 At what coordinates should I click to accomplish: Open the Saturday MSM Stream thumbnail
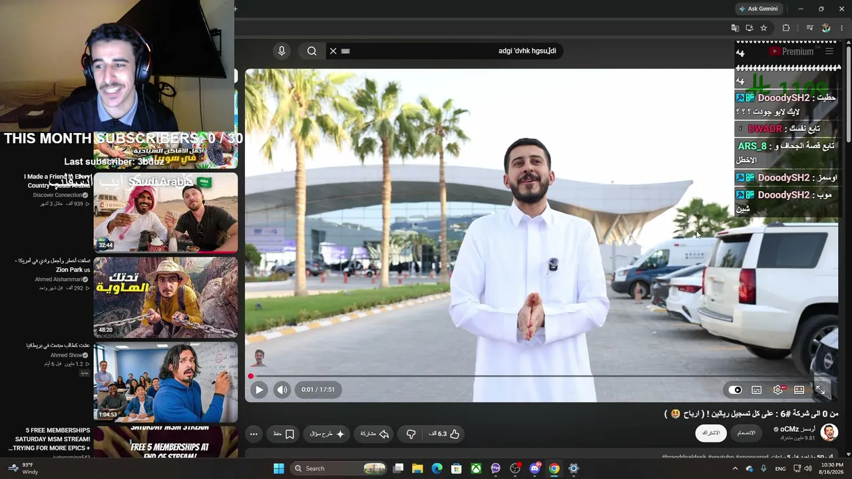point(165,442)
